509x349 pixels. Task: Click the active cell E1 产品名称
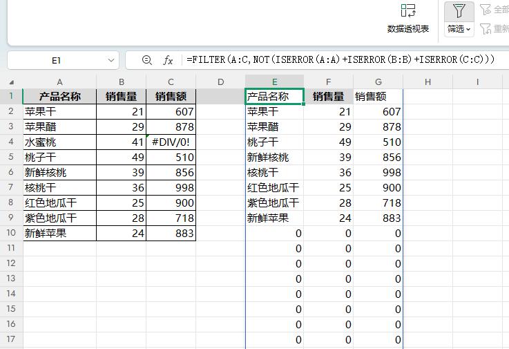(x=275, y=97)
